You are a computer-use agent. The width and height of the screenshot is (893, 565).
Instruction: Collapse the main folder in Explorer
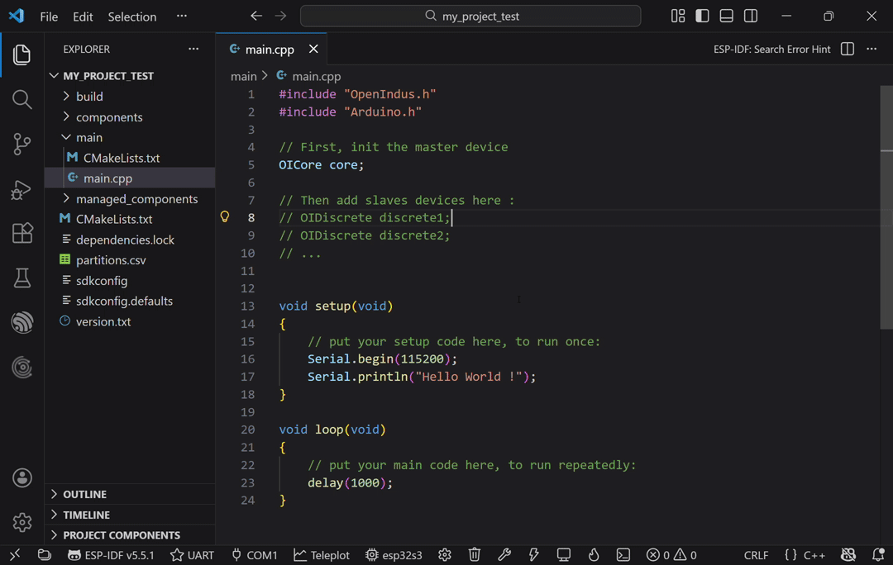pos(88,137)
